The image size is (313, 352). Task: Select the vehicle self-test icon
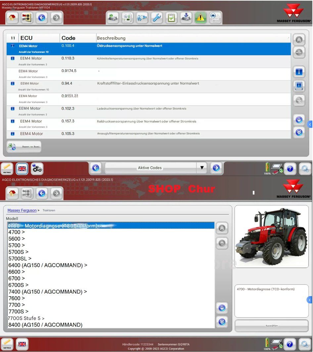(x=112, y=18)
